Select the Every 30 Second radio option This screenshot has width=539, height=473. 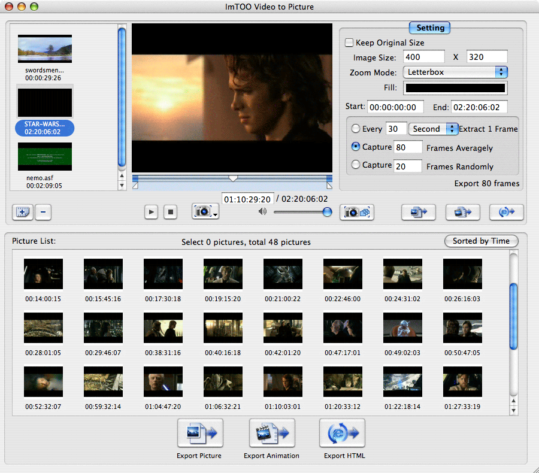coord(356,129)
